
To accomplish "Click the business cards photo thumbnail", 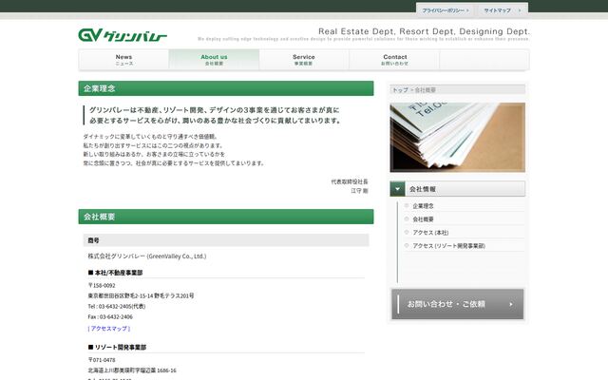I will [x=458, y=137].
